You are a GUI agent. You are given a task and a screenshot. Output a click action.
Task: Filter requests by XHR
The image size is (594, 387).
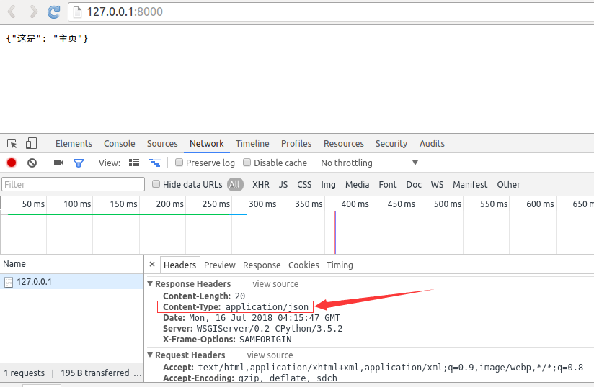[x=261, y=184]
